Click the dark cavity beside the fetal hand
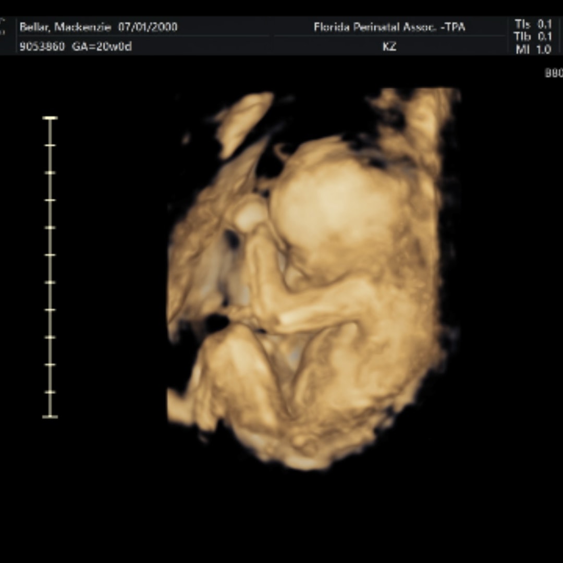 (x=231, y=239)
